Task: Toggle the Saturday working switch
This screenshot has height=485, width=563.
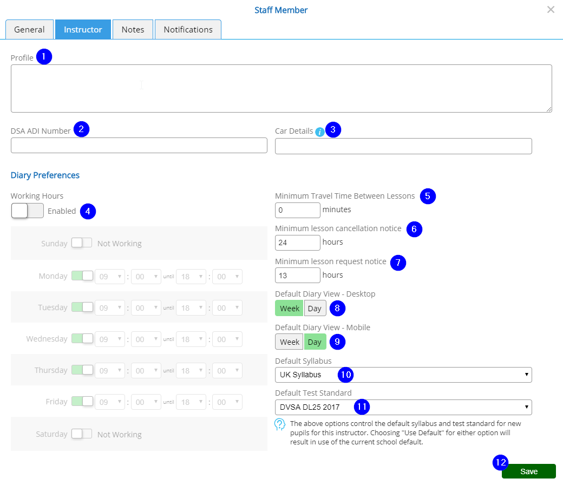Action: 82,434
